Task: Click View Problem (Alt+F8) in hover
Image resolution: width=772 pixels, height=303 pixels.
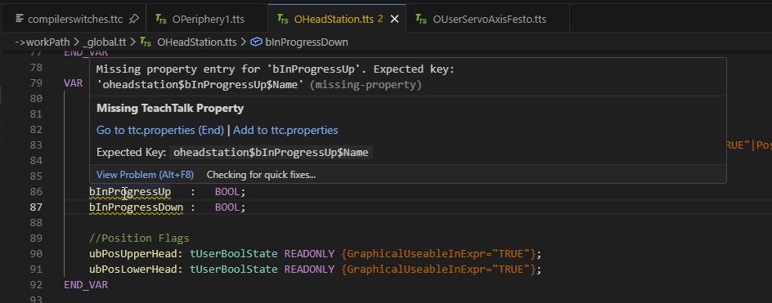Action: tap(146, 175)
